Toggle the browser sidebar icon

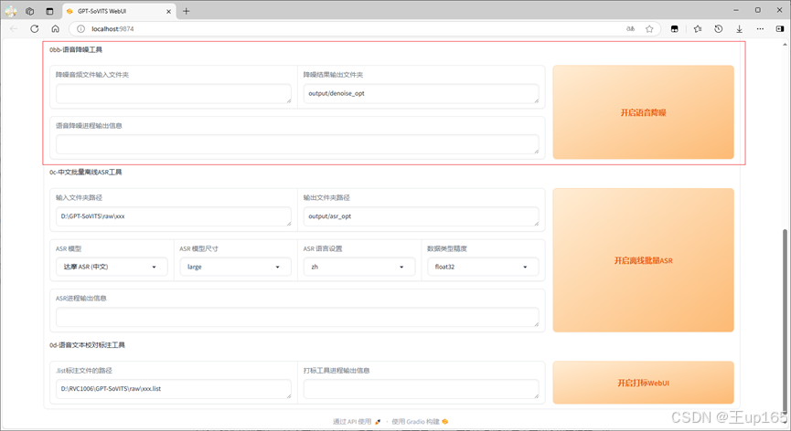pos(780,28)
